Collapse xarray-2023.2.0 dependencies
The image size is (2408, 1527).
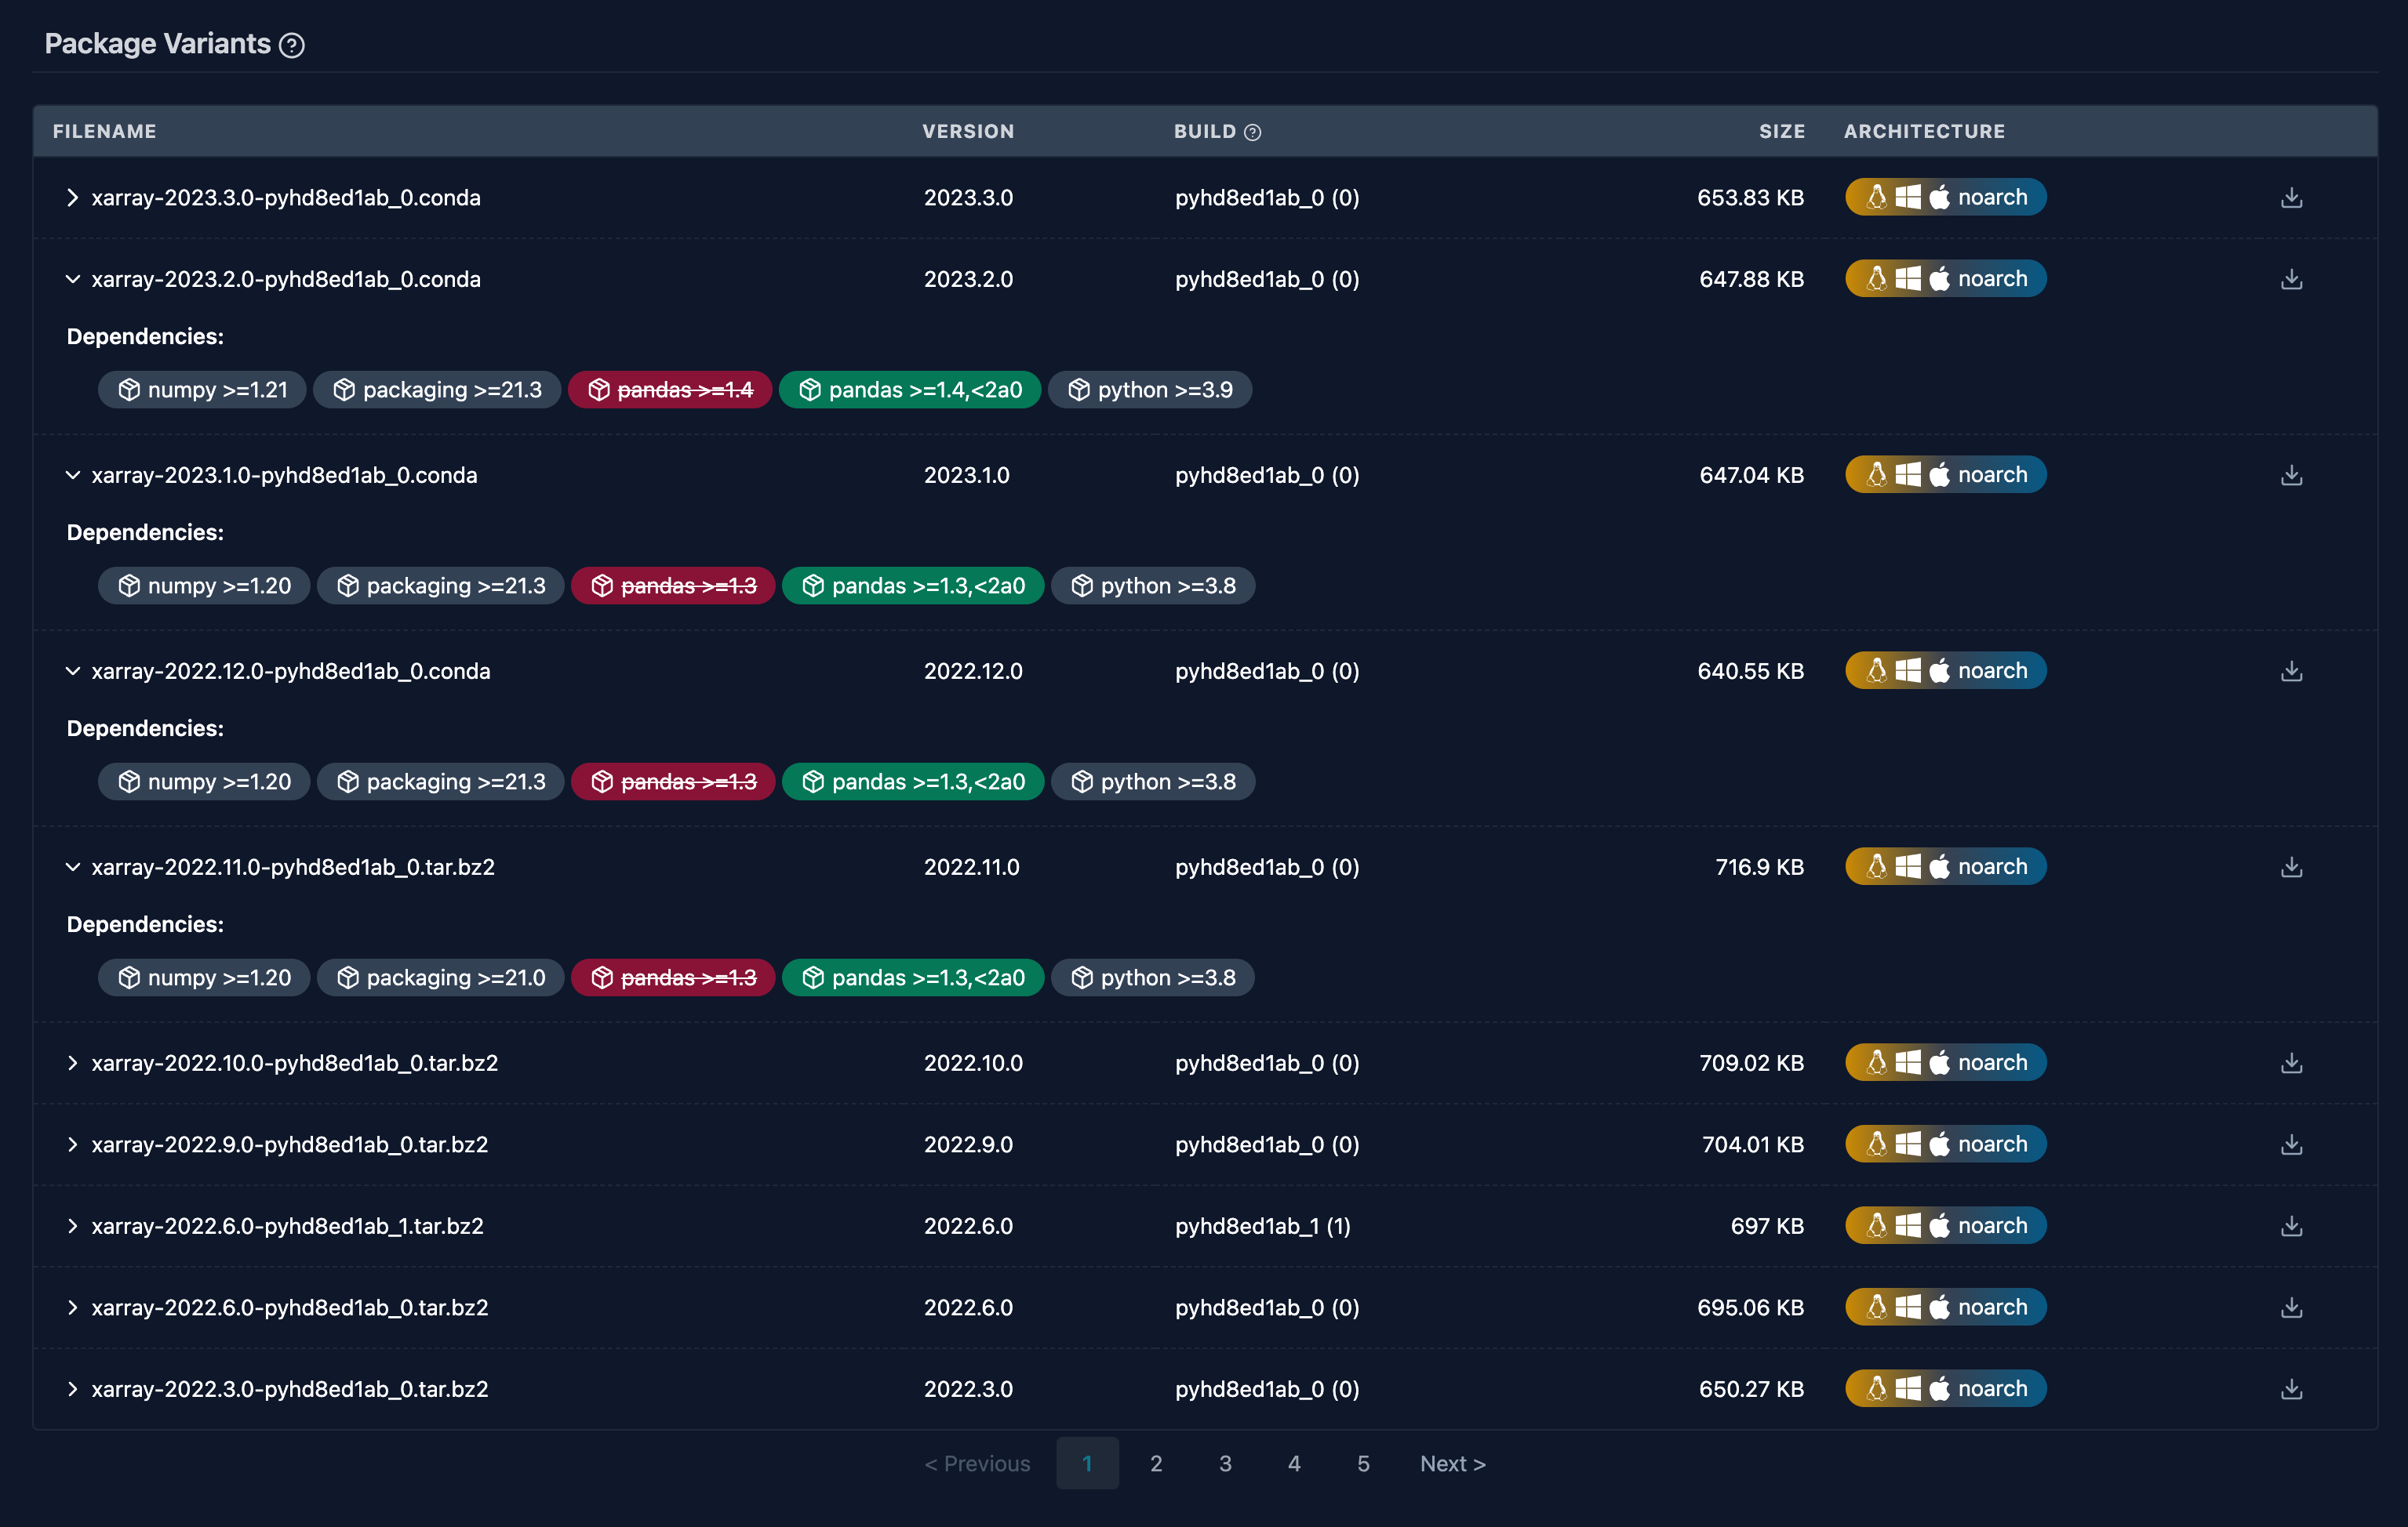(72, 279)
